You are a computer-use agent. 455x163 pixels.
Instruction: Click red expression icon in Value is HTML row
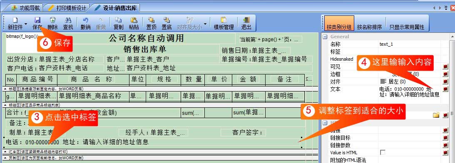[446, 152]
